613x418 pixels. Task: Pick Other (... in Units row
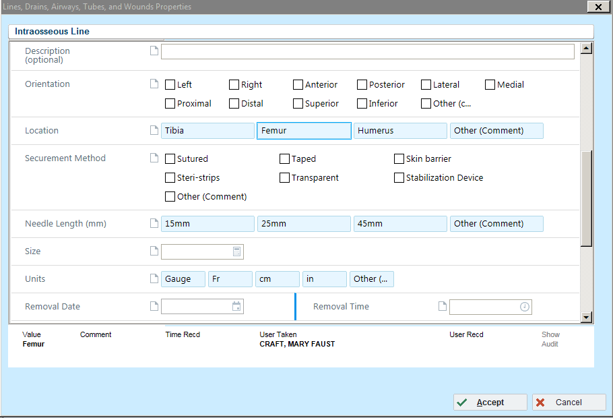pos(372,279)
